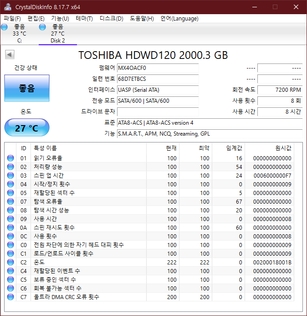
Task: Open the 디스크(D) menu
Action: point(112,19)
